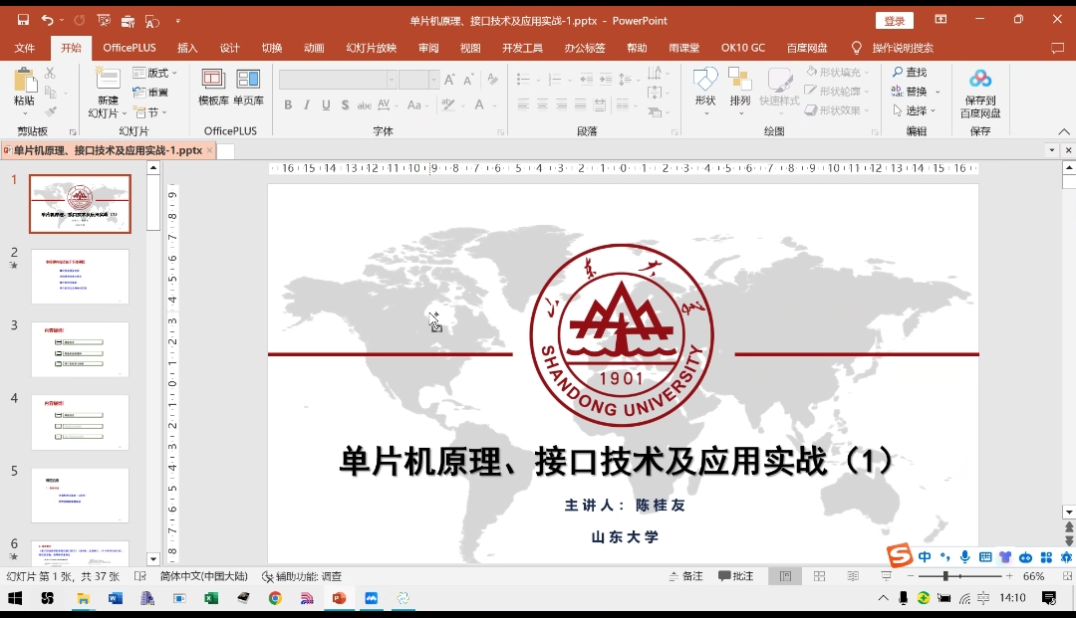1076x618 pixels.
Task: Click the New Slide icon
Action: pos(107,79)
